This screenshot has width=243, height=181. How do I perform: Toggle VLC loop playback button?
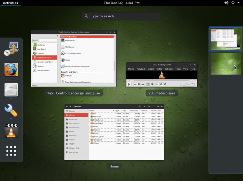click(161, 84)
